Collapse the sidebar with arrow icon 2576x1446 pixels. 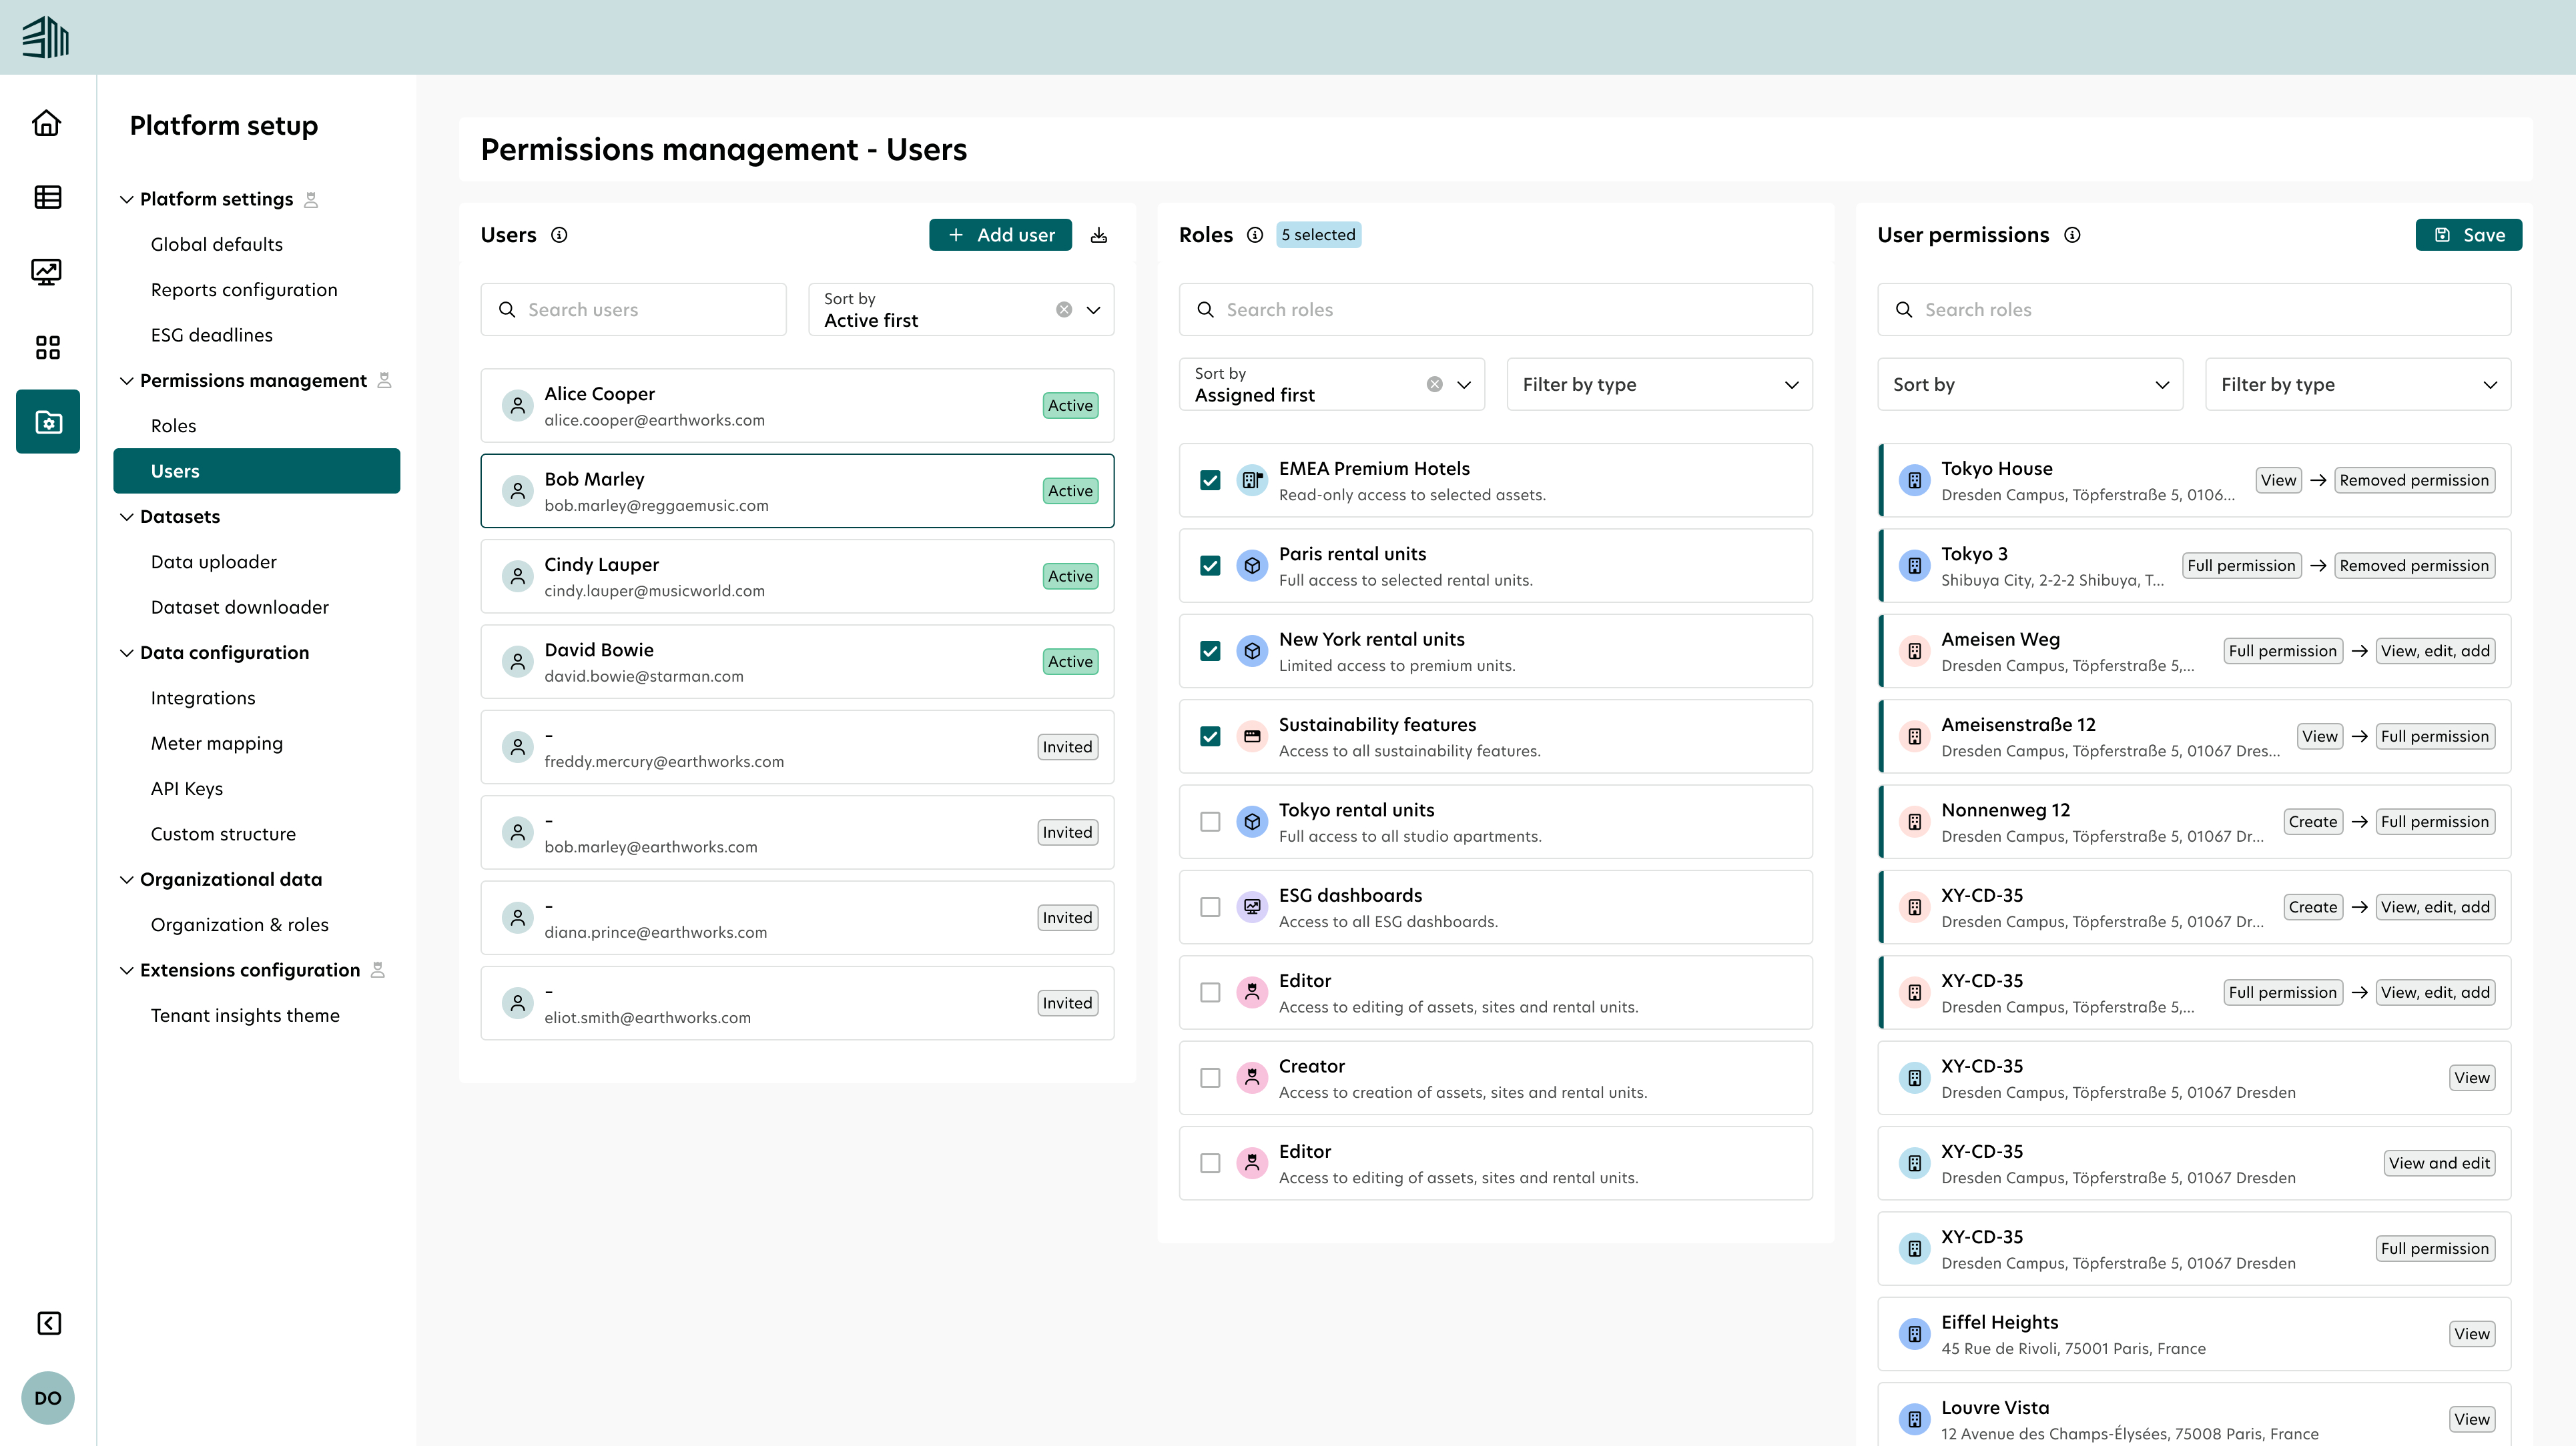(x=48, y=1323)
